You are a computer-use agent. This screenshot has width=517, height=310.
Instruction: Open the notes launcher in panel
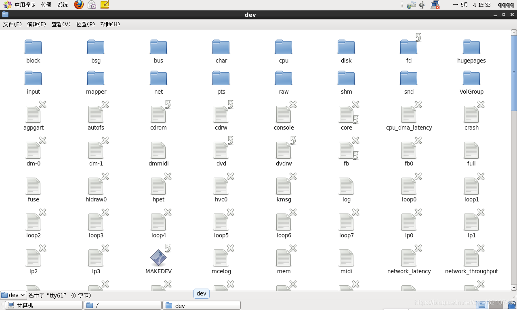click(x=105, y=5)
